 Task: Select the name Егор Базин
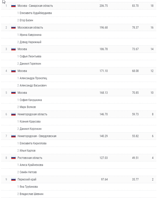coord(26,20)
